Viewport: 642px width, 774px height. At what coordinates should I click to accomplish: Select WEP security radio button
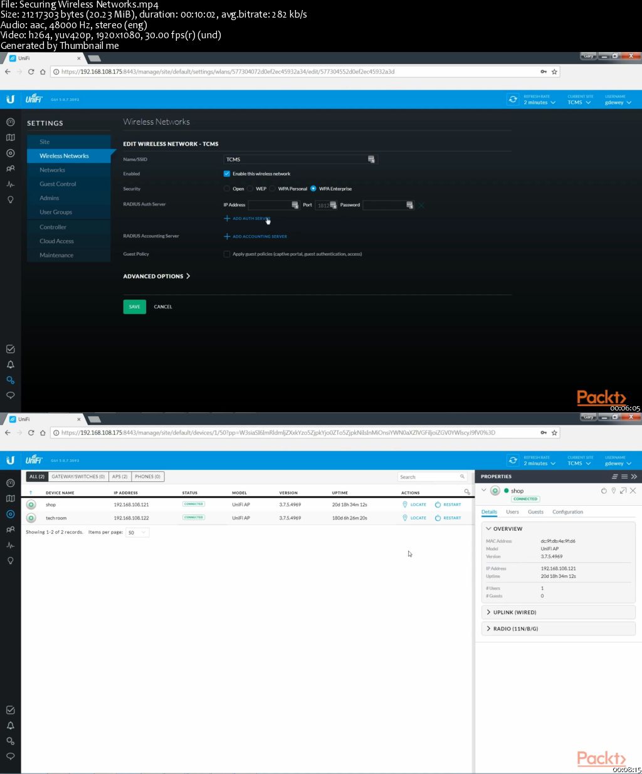[x=250, y=189]
